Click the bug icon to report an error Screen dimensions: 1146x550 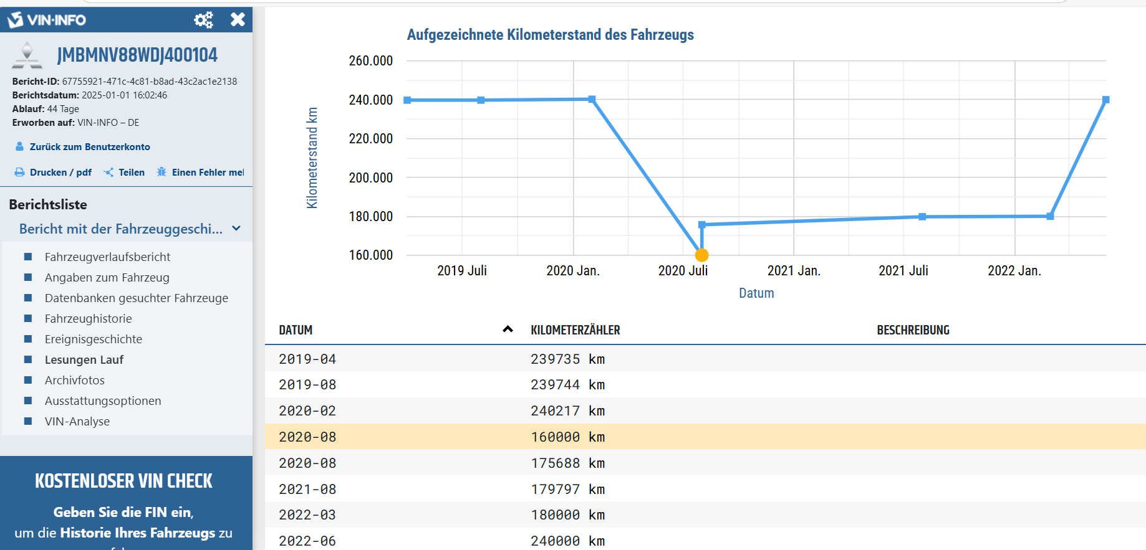(x=161, y=172)
